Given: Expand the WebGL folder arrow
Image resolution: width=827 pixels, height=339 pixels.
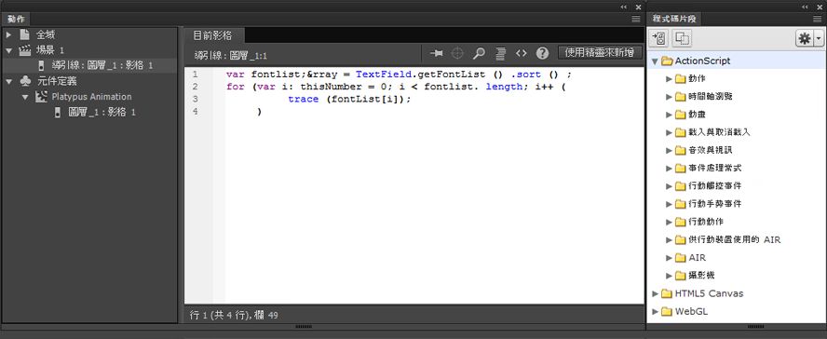Looking at the screenshot, I should pyautogui.click(x=655, y=312).
